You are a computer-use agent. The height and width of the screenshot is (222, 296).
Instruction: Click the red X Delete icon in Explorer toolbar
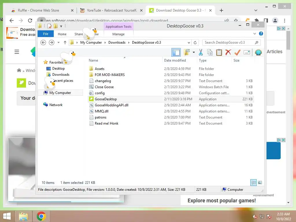pyautogui.click(x=228, y=52)
